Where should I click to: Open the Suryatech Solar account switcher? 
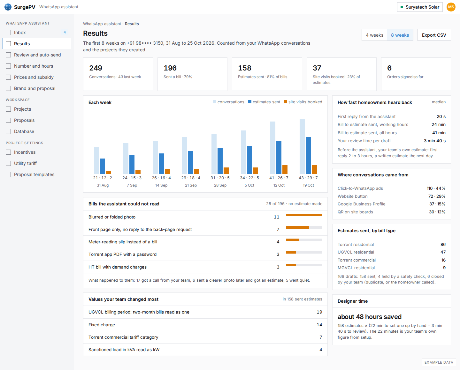coord(420,7)
